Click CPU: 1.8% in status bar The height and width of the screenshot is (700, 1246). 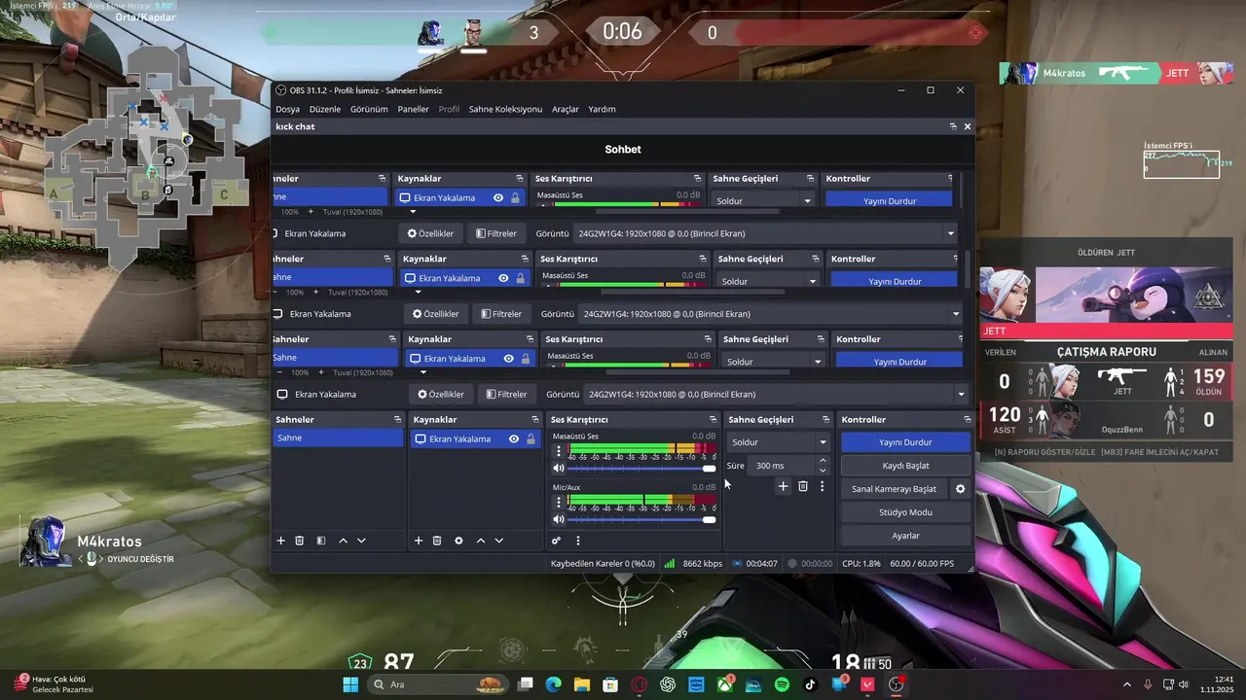(861, 563)
